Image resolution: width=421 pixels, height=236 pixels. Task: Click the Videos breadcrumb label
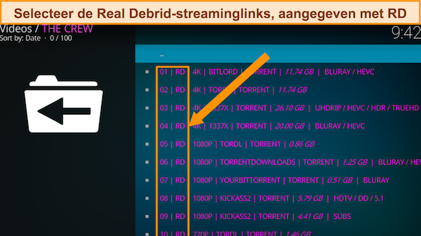tap(16, 29)
